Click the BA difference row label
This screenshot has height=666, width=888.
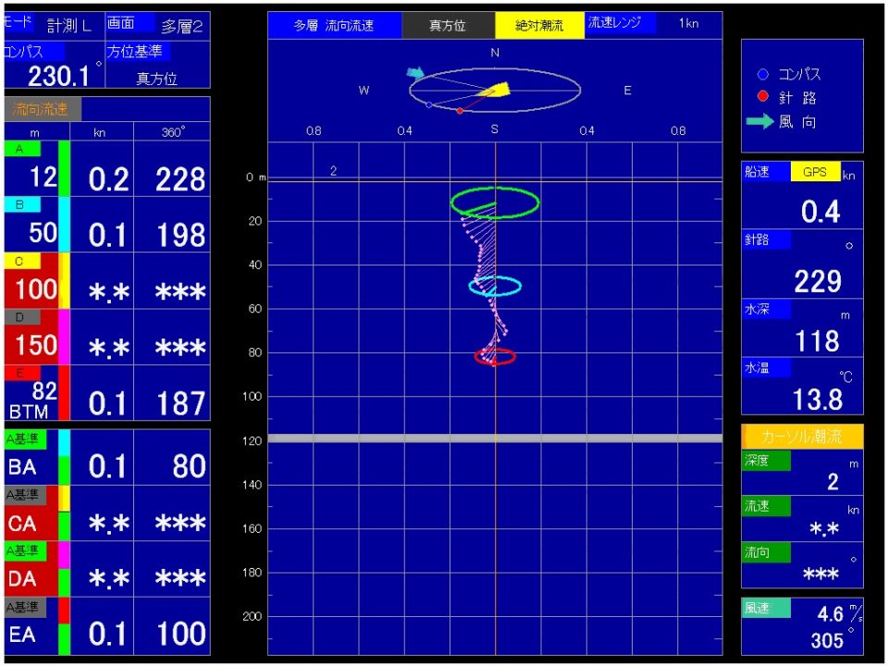click(x=22, y=467)
